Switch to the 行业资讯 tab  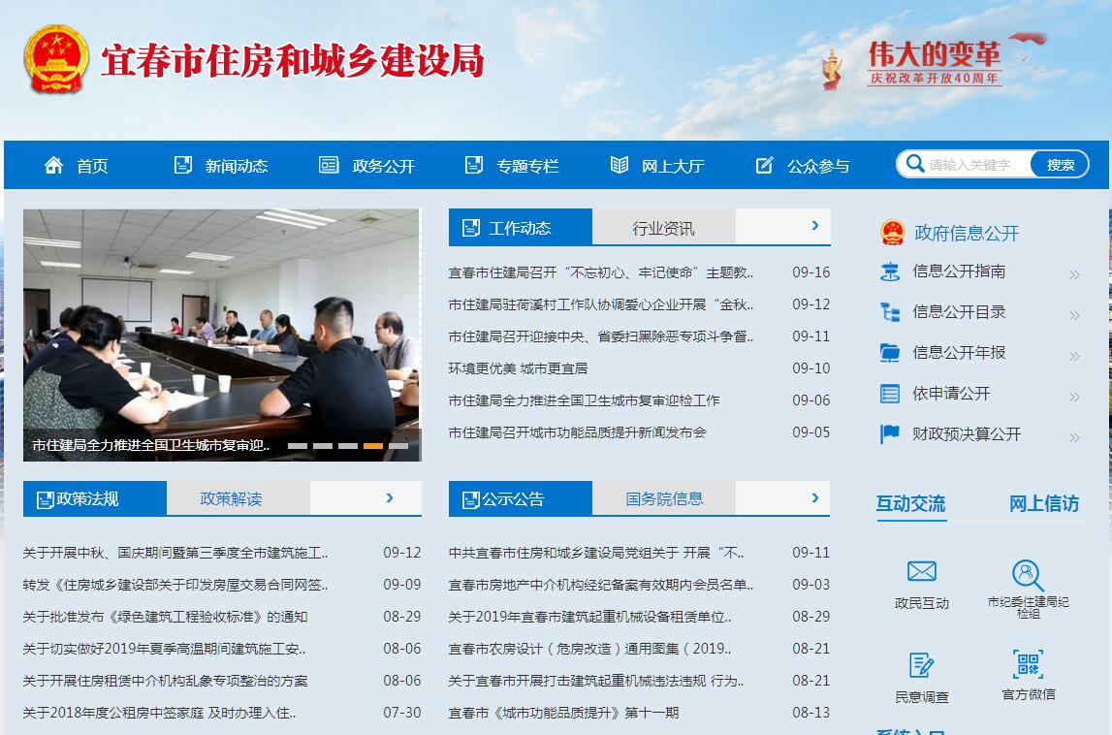tap(663, 228)
